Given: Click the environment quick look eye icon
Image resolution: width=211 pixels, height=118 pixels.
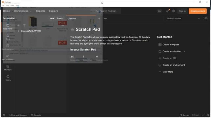Looking at the screenshot, I should pos(206,18).
